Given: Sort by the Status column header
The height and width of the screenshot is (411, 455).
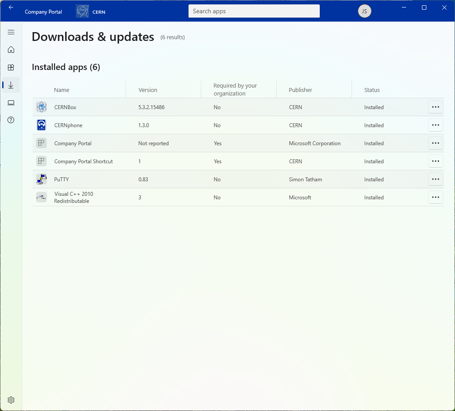Looking at the screenshot, I should pos(372,90).
